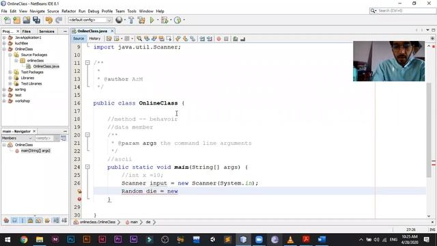This screenshot has width=437, height=246.
Task: Click the Clean and Build icon
Action: (141, 20)
